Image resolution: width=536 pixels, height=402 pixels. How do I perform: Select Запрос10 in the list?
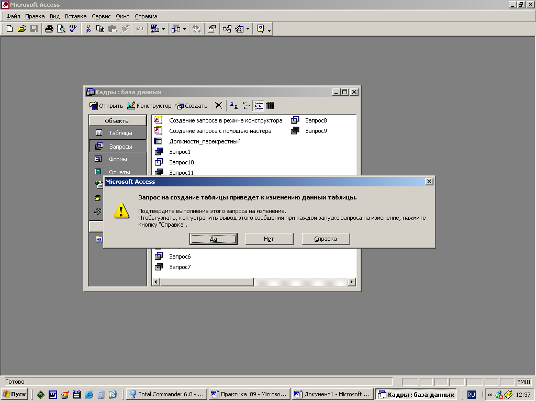(174, 162)
